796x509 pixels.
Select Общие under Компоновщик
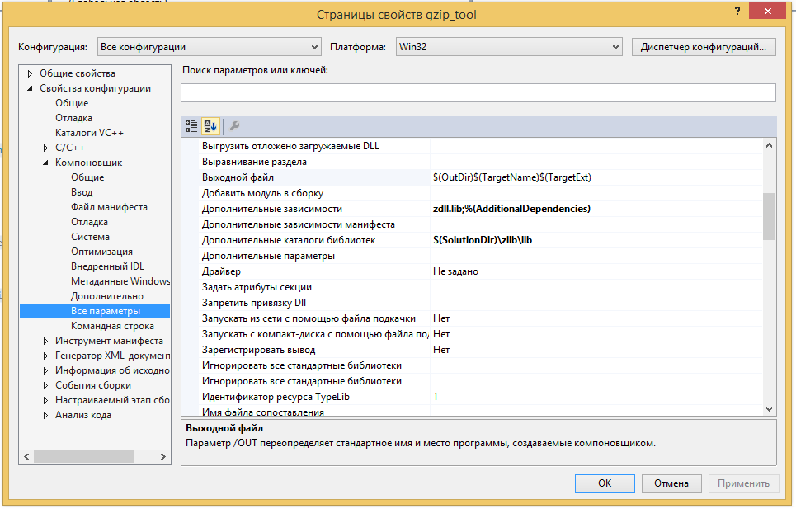[x=87, y=177]
